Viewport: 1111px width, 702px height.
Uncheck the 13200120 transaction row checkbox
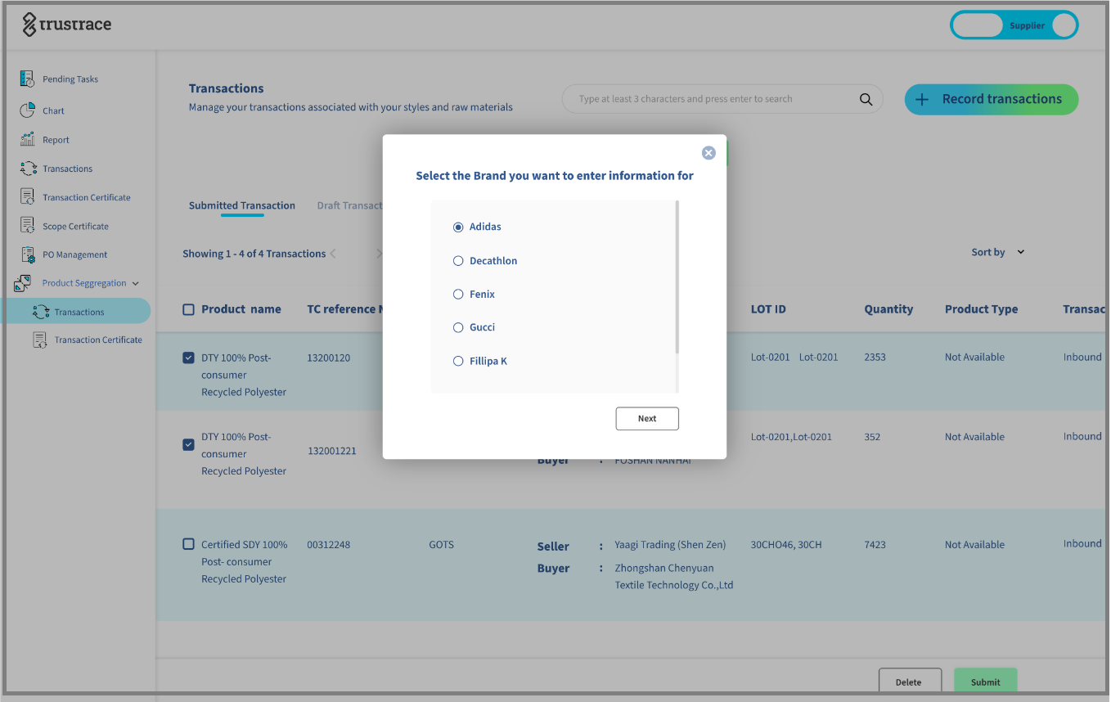tap(188, 358)
